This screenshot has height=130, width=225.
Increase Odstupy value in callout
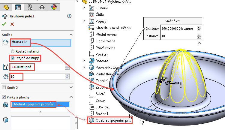click(199, 27)
